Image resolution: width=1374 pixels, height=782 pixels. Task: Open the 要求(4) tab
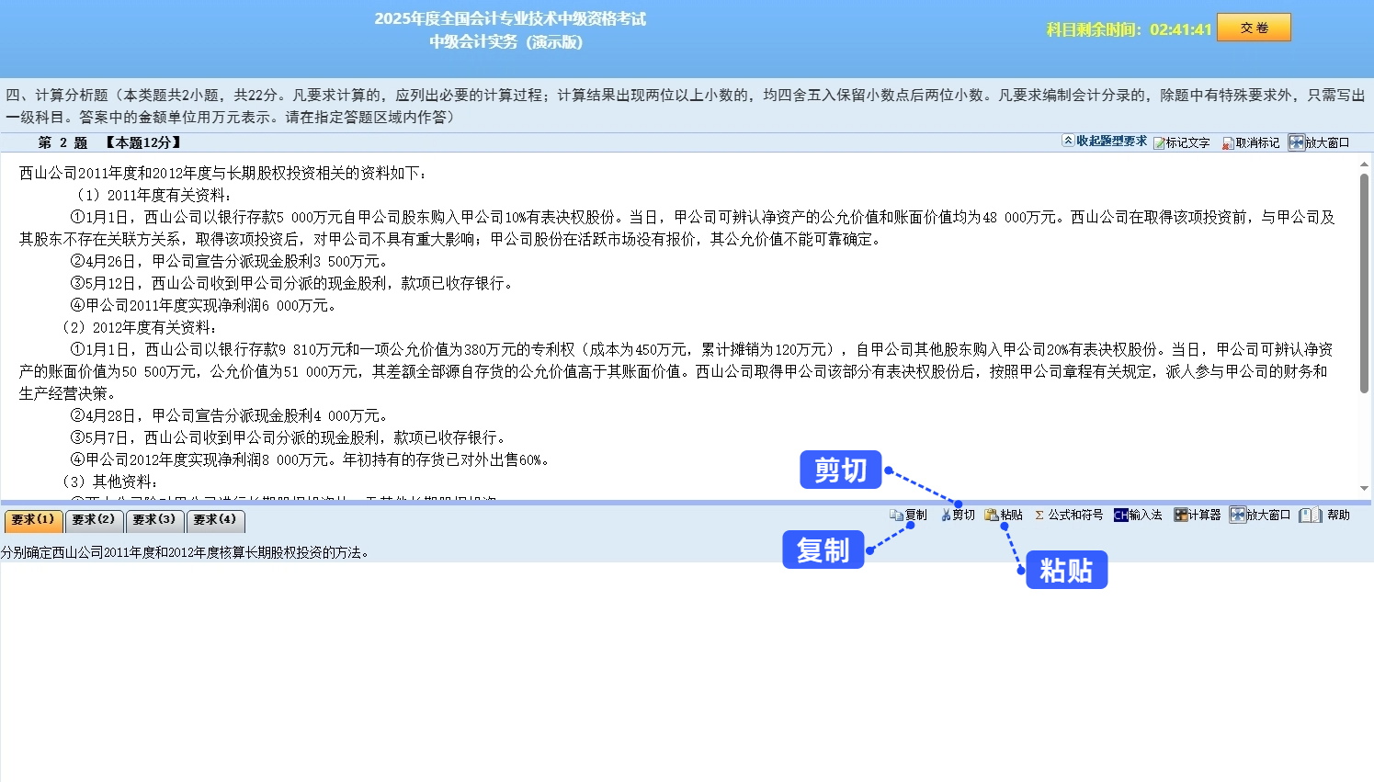tap(215, 520)
